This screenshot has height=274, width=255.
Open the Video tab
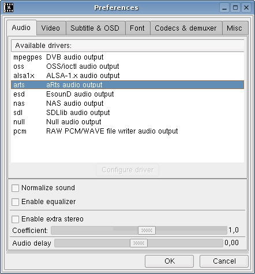click(x=51, y=28)
